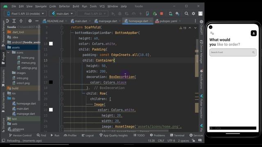Click the Run app play icon
Screen dimensions: 262x147
[113, 13]
